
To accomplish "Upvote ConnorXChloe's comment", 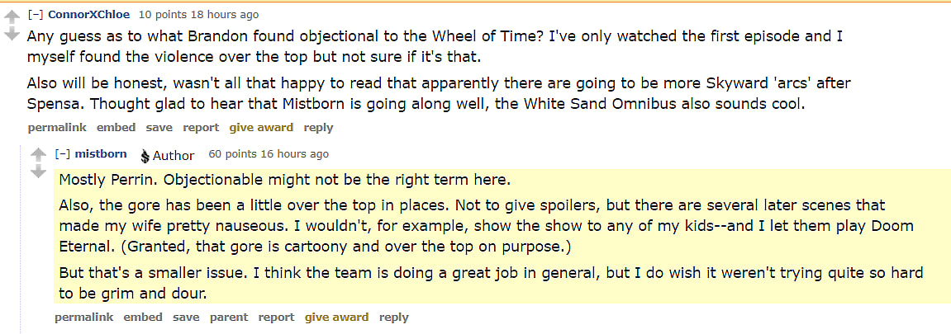I will [x=12, y=17].
